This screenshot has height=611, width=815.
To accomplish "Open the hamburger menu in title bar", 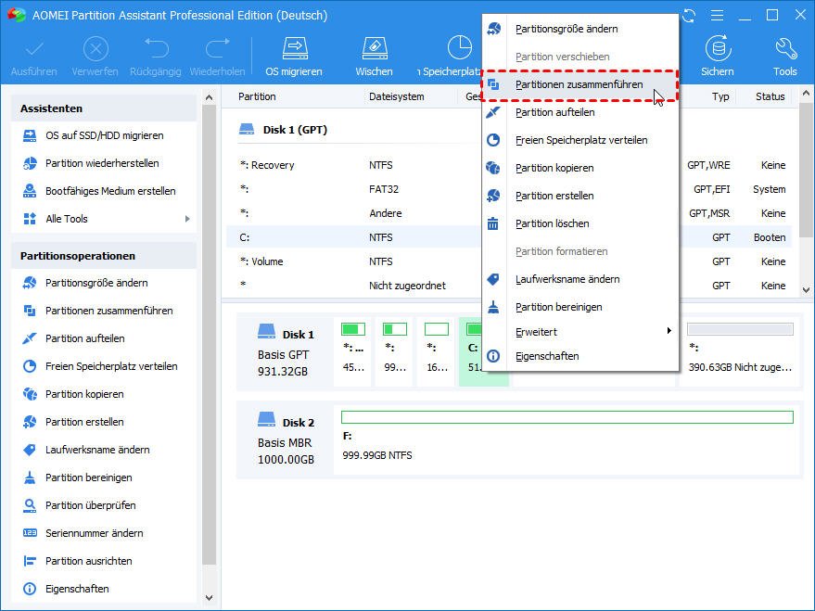I will point(717,15).
